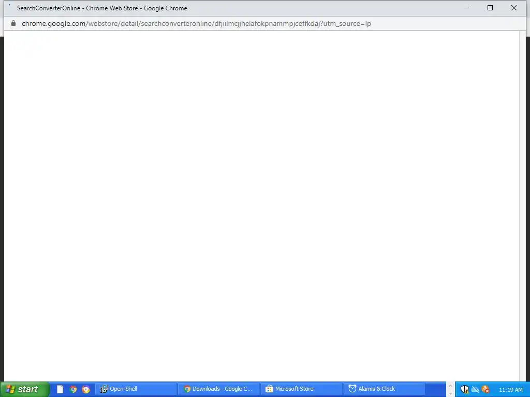Click the OneDrive cloud tray icon

click(x=475, y=390)
